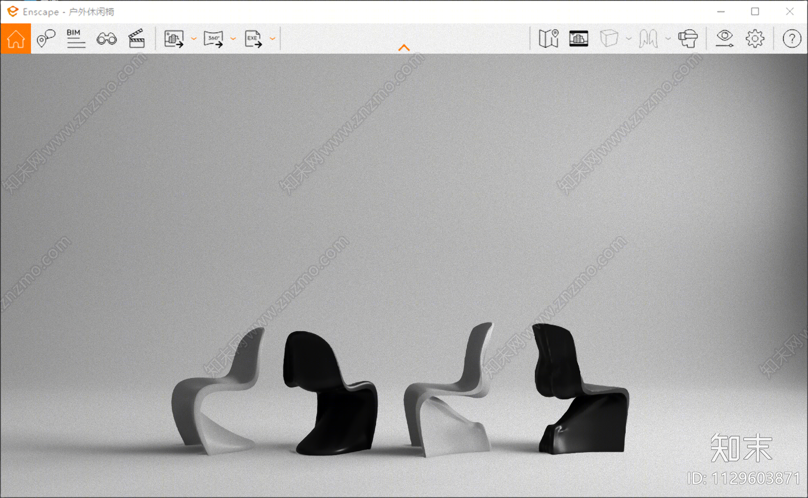
Task: Open the visual settings eye icon
Action: [725, 38]
